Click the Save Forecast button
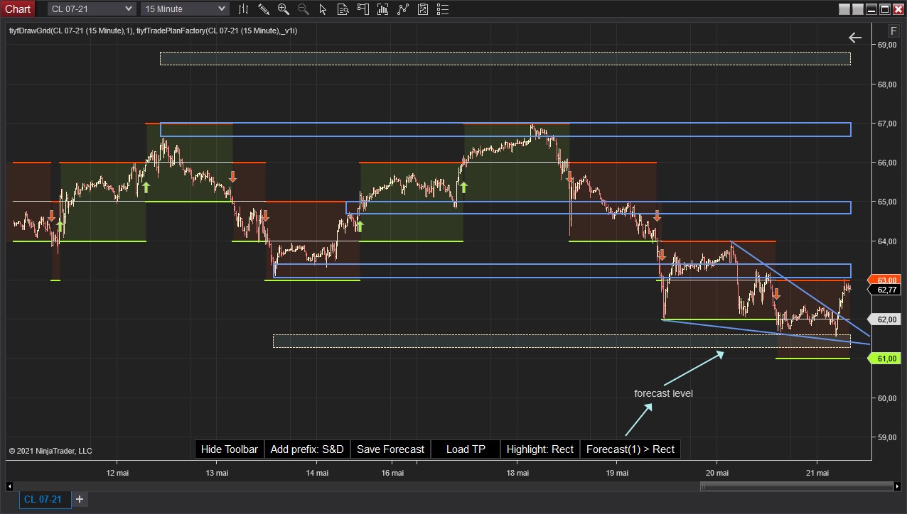 pyautogui.click(x=390, y=449)
